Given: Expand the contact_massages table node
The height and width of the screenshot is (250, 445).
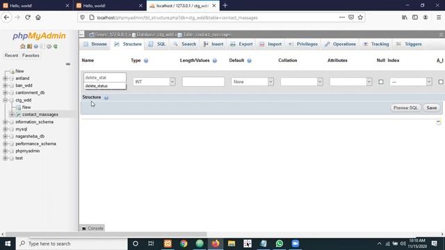Looking at the screenshot, I should [x=12, y=115].
